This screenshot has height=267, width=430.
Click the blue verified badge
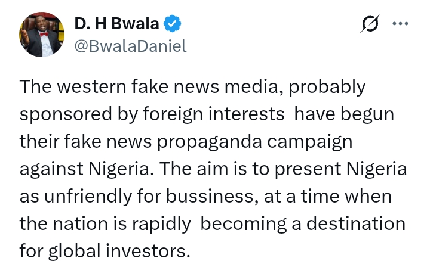[173, 24]
